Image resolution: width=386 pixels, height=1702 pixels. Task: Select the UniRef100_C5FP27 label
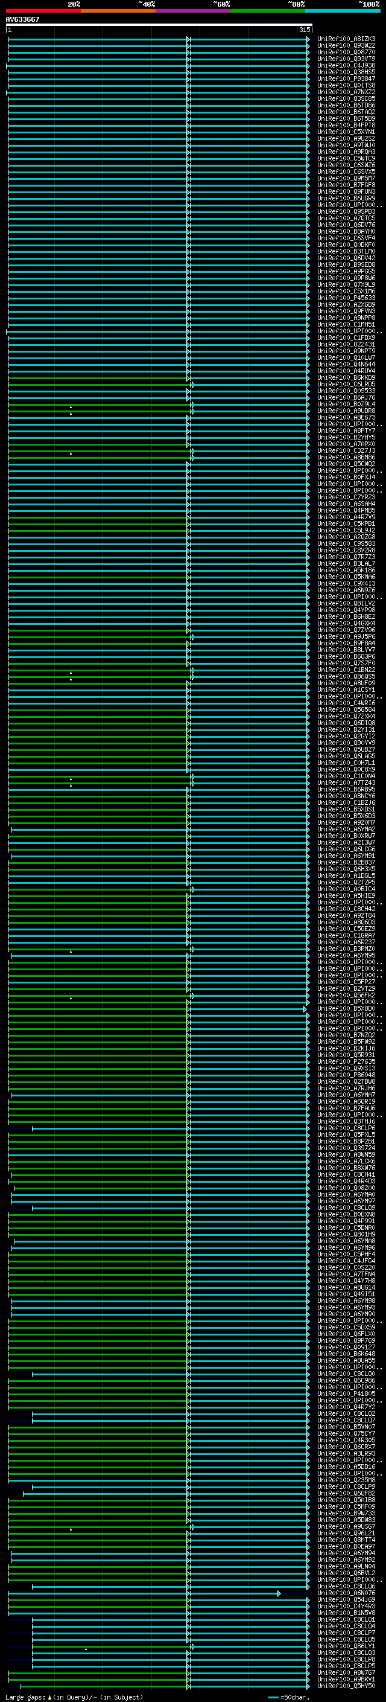346,982
